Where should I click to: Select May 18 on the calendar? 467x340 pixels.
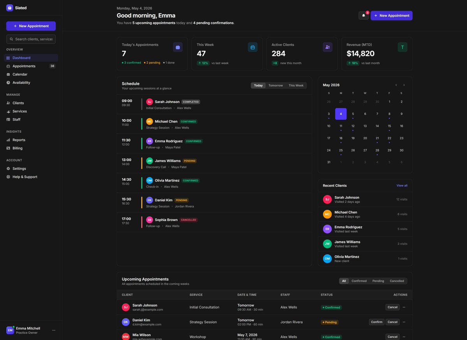(341, 138)
